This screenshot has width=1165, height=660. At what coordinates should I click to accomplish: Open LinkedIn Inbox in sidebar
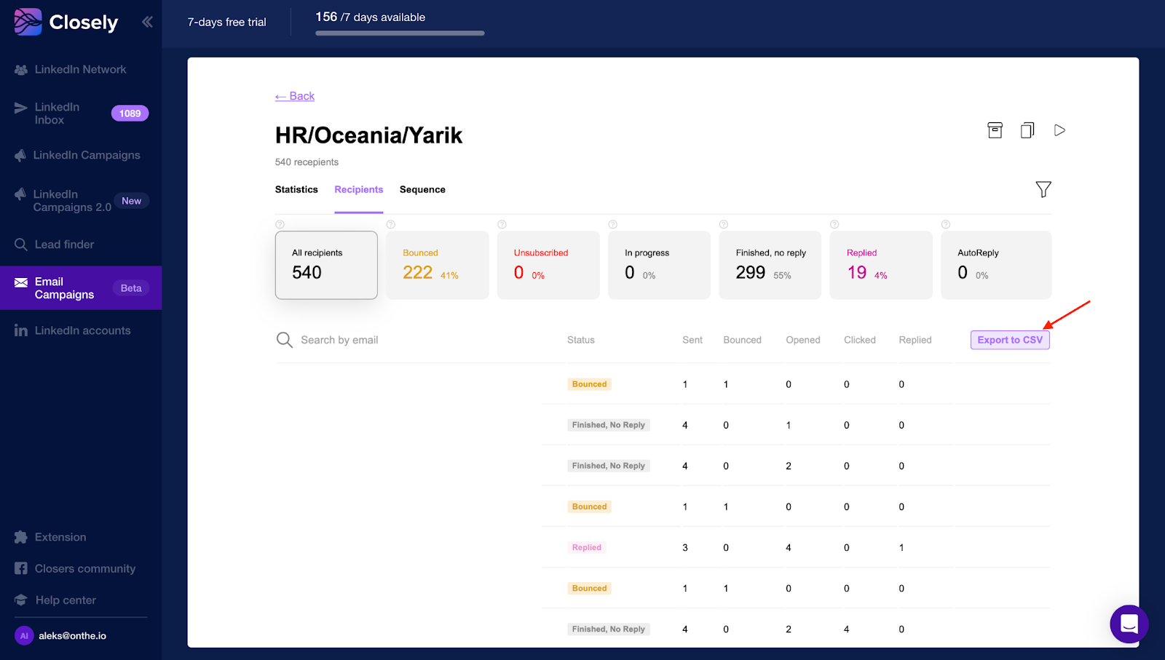pos(57,114)
